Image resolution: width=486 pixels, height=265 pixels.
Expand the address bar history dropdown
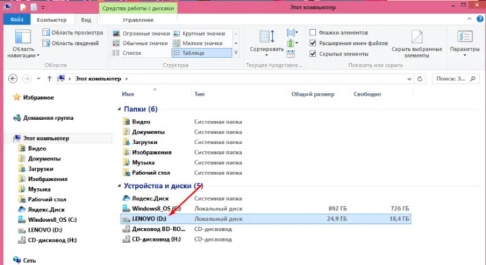409,78
